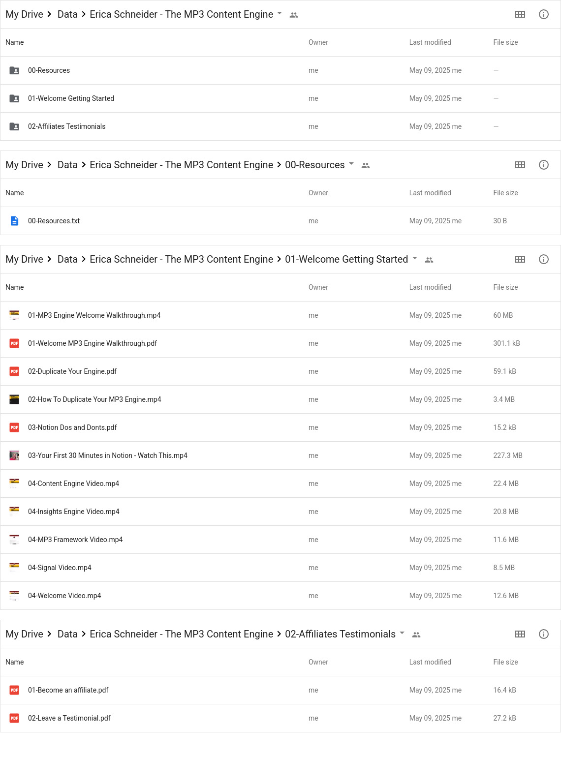Go to My Drive in 01-Welcome Getting Started breadcrumb

coord(24,259)
